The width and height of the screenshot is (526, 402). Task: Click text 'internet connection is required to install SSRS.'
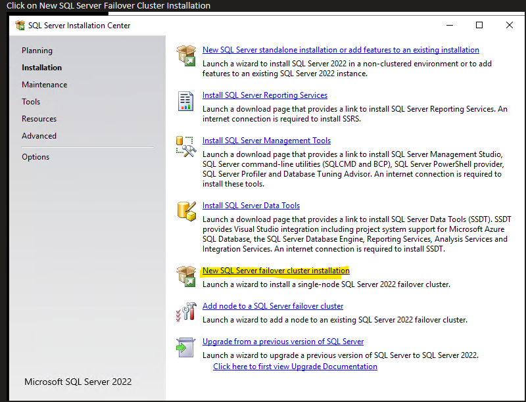(x=282, y=119)
